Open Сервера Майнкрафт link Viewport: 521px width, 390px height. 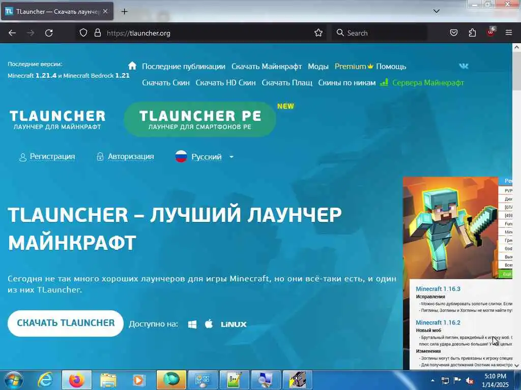pos(428,83)
